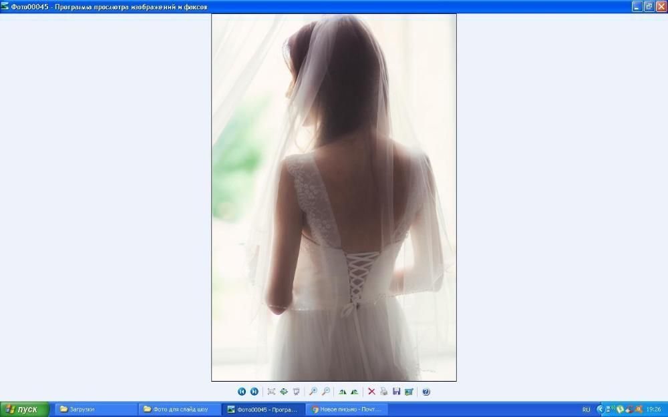Restore down the image viewer window
Screen dimensions: 668x417
click(649, 7)
